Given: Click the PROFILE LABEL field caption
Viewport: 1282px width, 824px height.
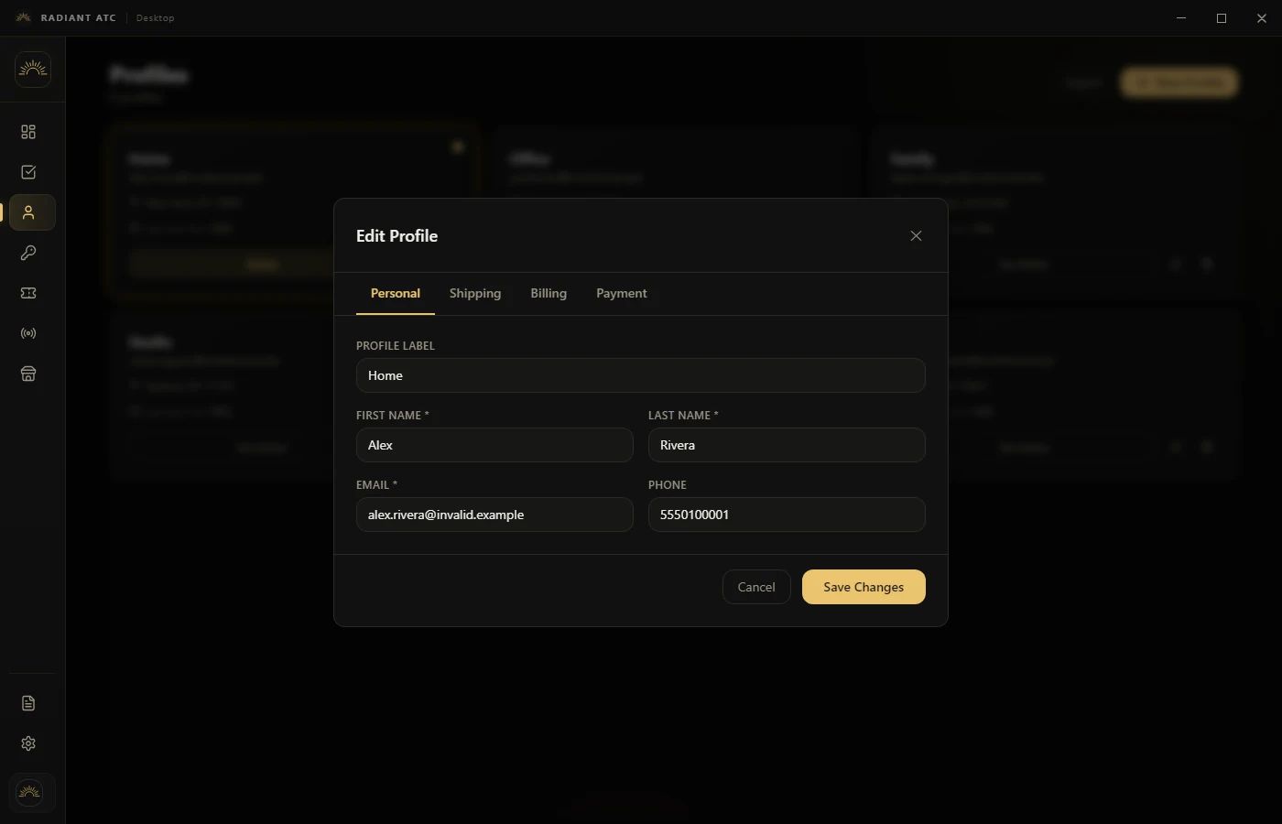Looking at the screenshot, I should tap(396, 346).
